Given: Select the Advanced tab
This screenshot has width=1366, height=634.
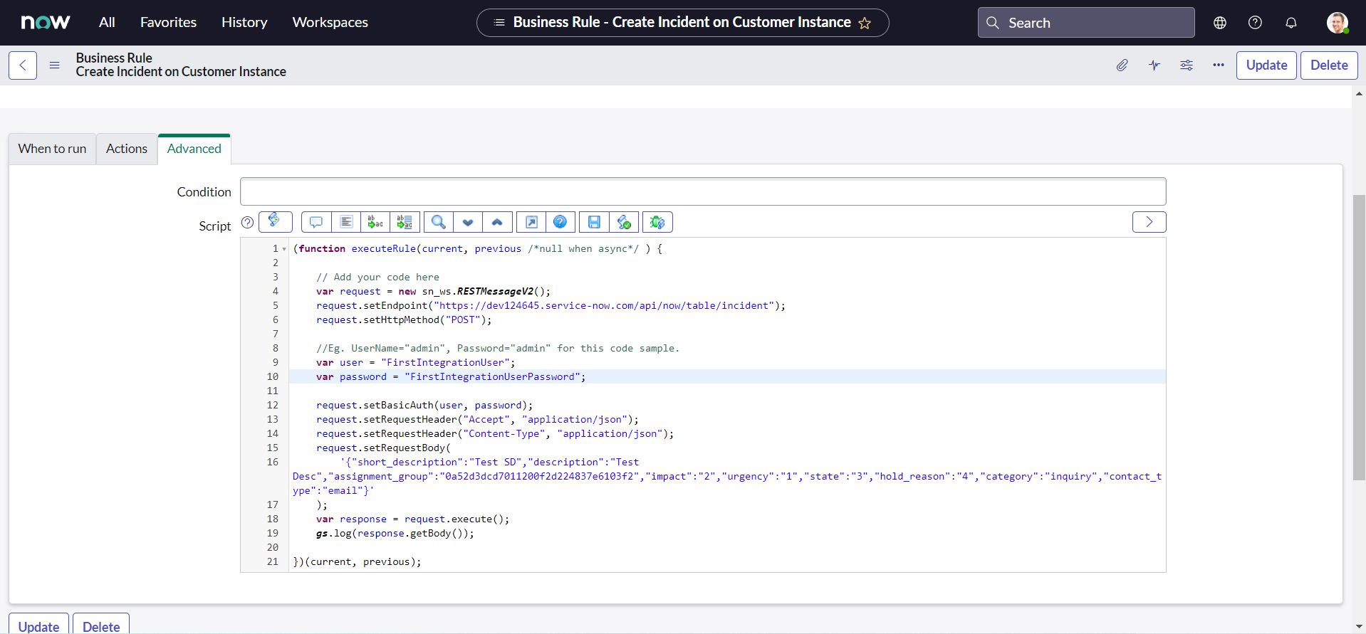Looking at the screenshot, I should coord(194,149).
